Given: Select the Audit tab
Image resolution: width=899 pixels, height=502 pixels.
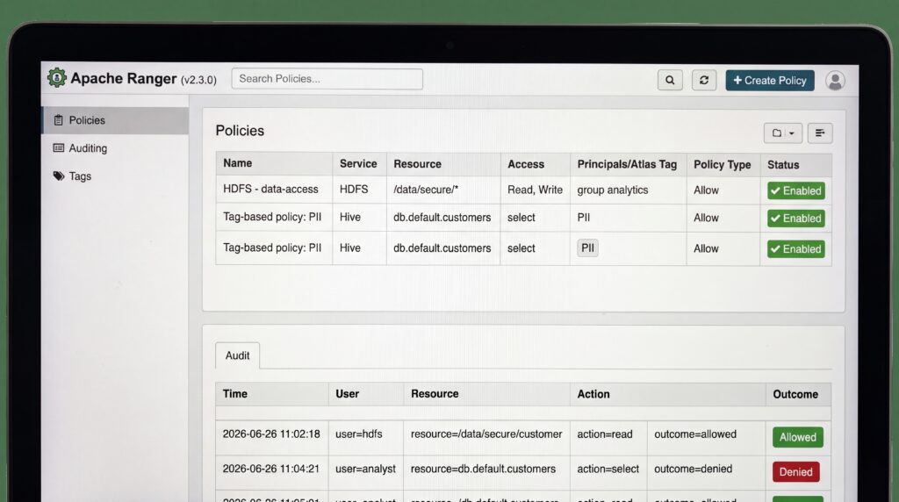Looking at the screenshot, I should pos(237,355).
